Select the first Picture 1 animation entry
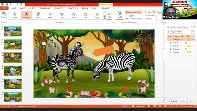197x111 pixels. [181, 43]
